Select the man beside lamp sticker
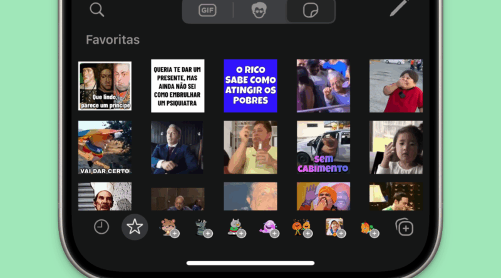Viewport: 501px width, 278px height. coord(396,196)
